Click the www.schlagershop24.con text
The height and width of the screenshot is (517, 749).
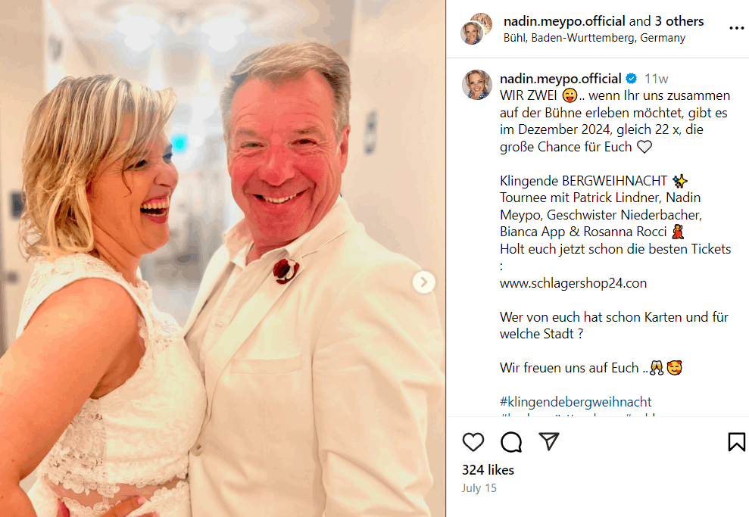coord(573,283)
